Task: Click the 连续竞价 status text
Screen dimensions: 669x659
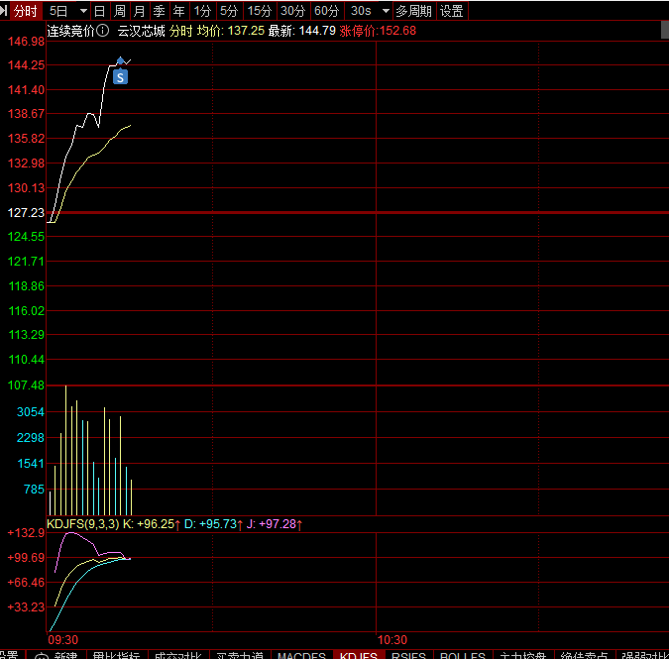Action: [x=70, y=31]
